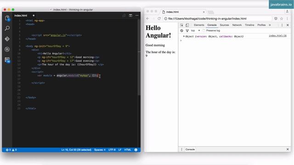
Task: Bookmark page with the star icon
Action: (282, 18)
